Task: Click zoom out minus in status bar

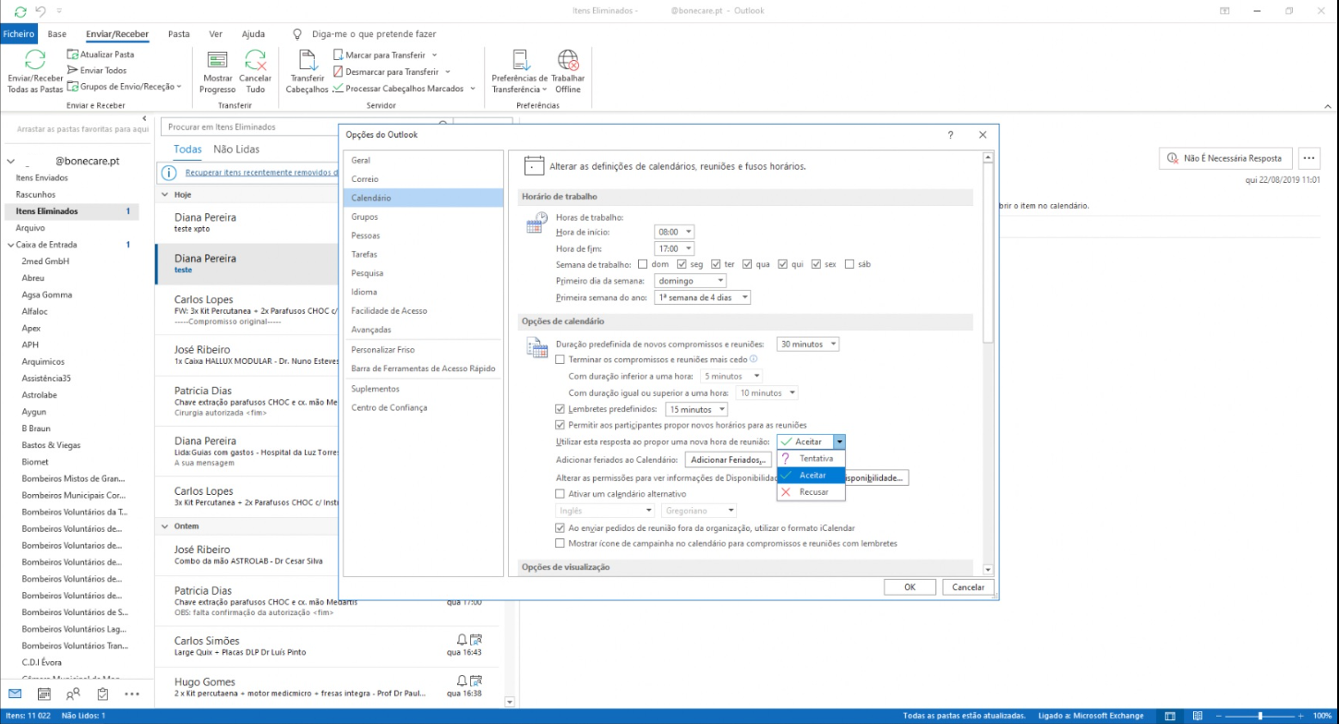Action: (x=1219, y=716)
